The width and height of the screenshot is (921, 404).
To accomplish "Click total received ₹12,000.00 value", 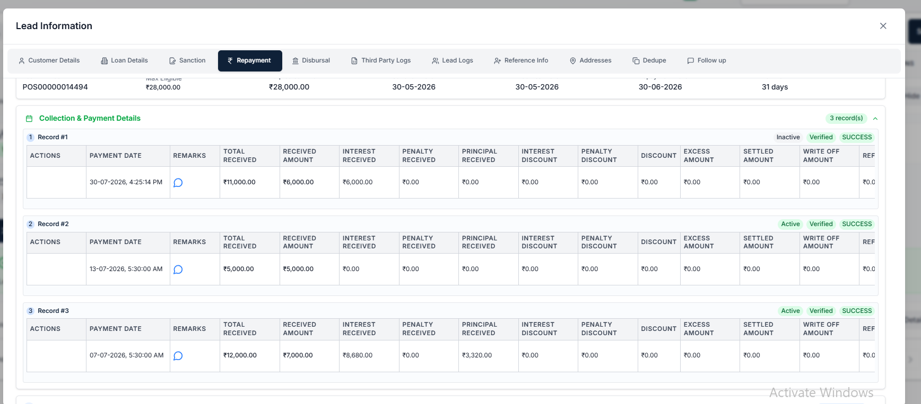I will point(240,355).
